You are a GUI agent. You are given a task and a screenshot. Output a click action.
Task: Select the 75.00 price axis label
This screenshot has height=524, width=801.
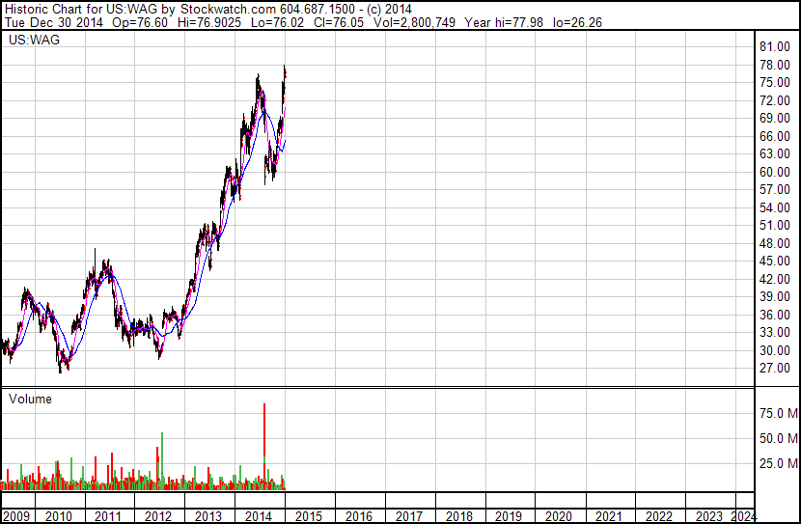775,82
